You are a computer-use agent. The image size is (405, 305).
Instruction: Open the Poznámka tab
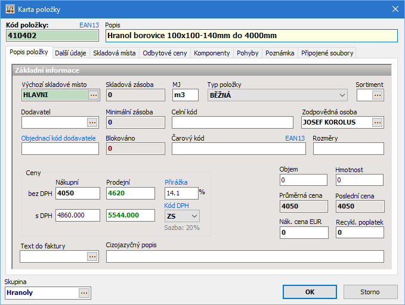pos(280,53)
